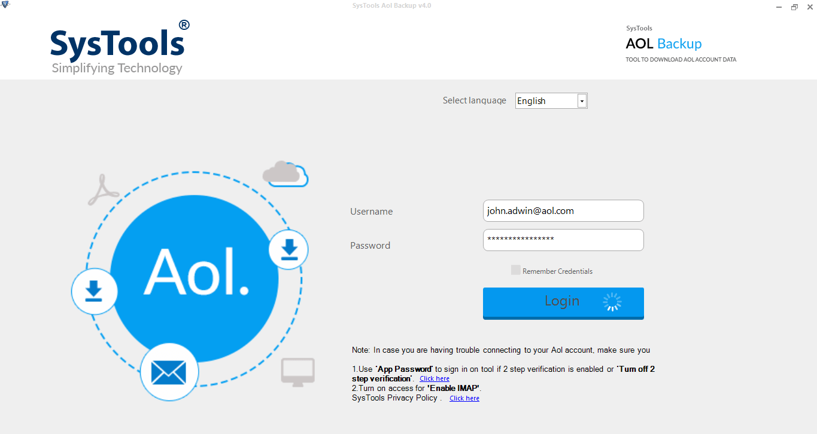817x434 pixels.
Task: Click the language dropdown arrow
Action: [x=581, y=100]
